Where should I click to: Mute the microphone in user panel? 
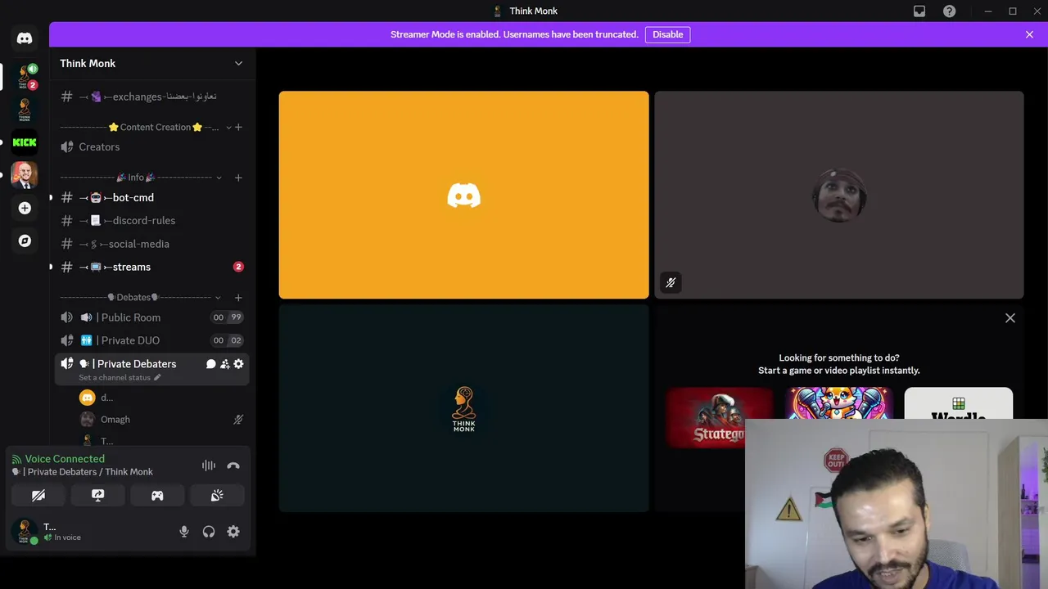click(184, 532)
